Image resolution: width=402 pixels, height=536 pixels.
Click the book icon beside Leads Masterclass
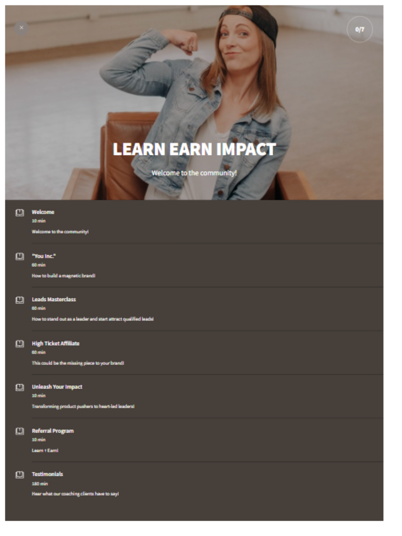20,300
